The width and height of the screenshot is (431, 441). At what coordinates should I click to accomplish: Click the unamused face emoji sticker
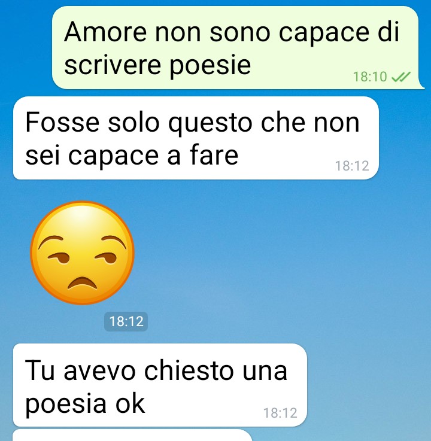82,253
